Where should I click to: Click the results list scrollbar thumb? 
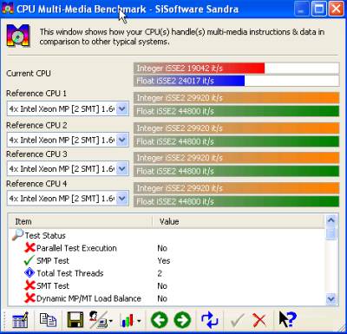tap(331, 233)
